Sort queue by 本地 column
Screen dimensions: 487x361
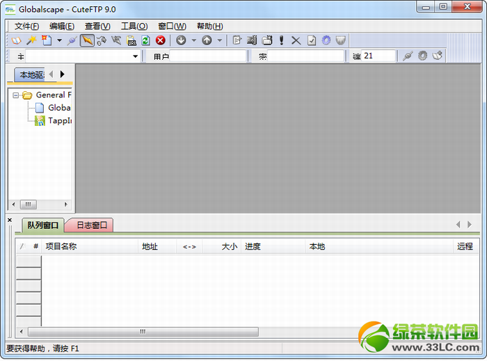379,246
